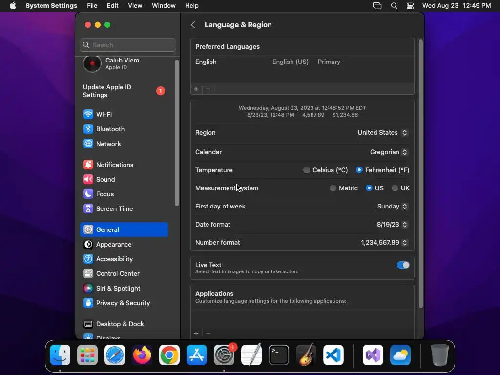500x375 pixels.
Task: Open Spotlight search in menu bar
Action: [x=394, y=6]
